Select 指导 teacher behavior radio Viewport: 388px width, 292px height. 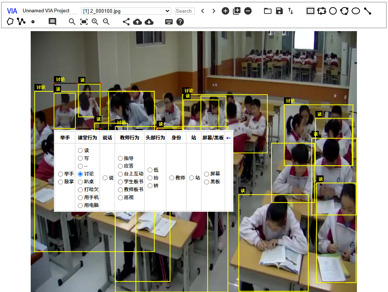click(x=120, y=158)
